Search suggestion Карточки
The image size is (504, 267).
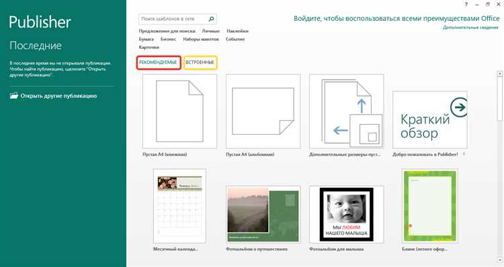[x=149, y=47]
